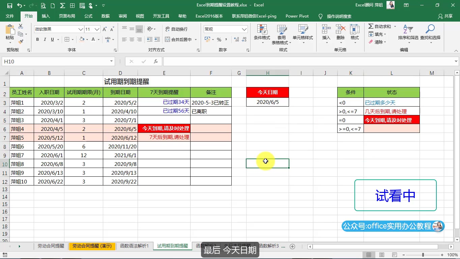Click the Borders icon

67,39
